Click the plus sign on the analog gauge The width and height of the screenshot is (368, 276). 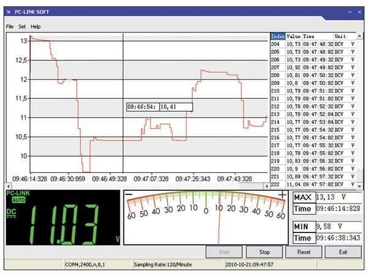tap(282, 194)
